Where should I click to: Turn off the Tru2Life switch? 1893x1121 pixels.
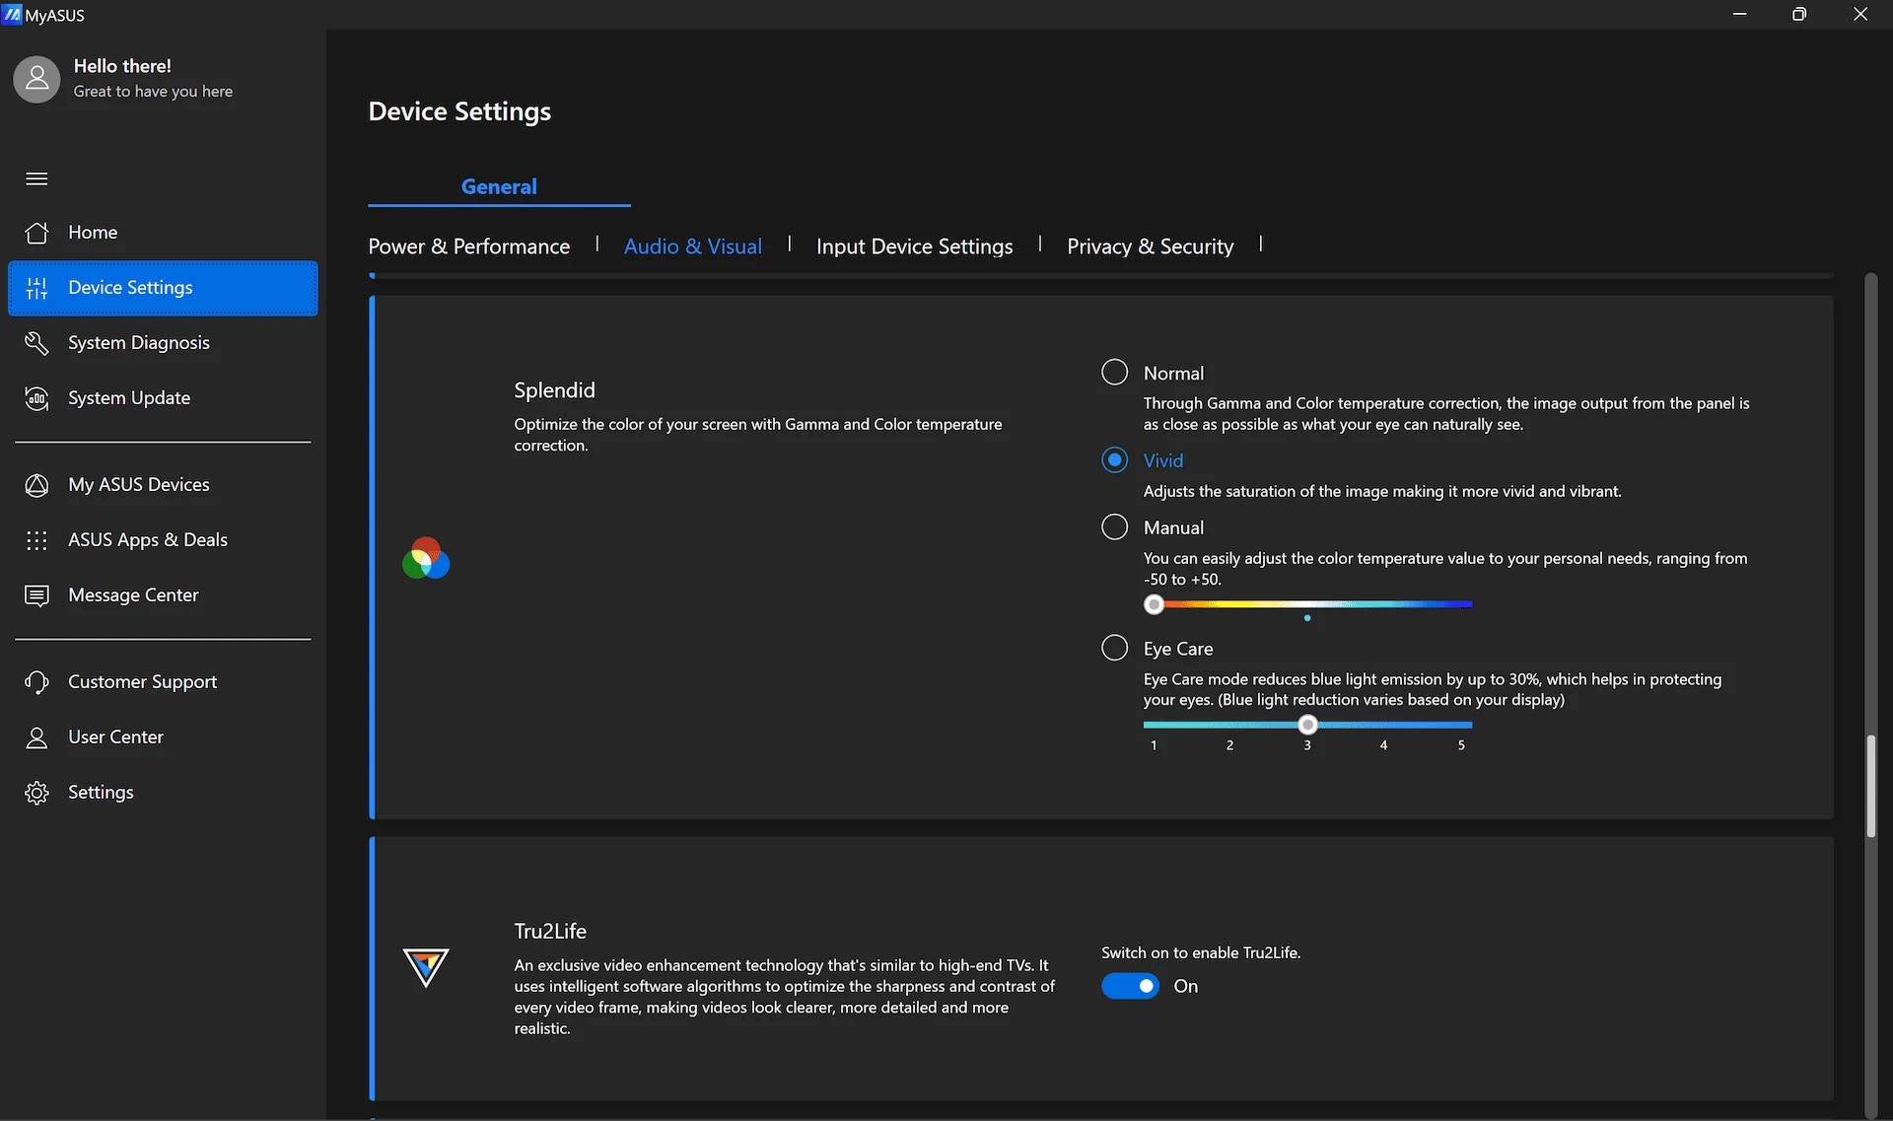coord(1130,986)
